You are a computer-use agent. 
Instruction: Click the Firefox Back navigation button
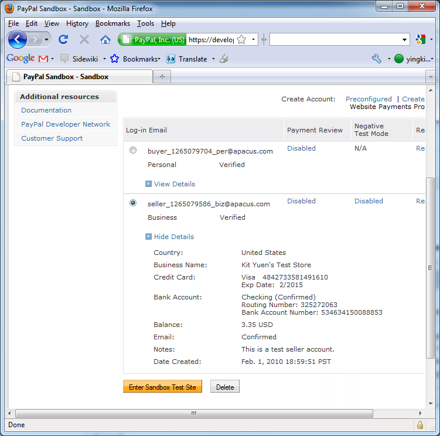[x=18, y=39]
